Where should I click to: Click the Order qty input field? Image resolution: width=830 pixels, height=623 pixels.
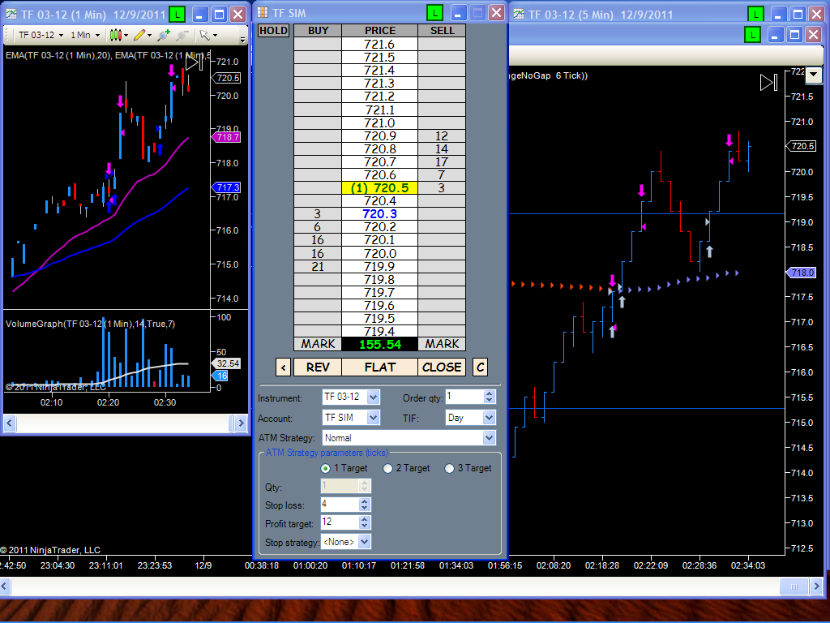[464, 397]
